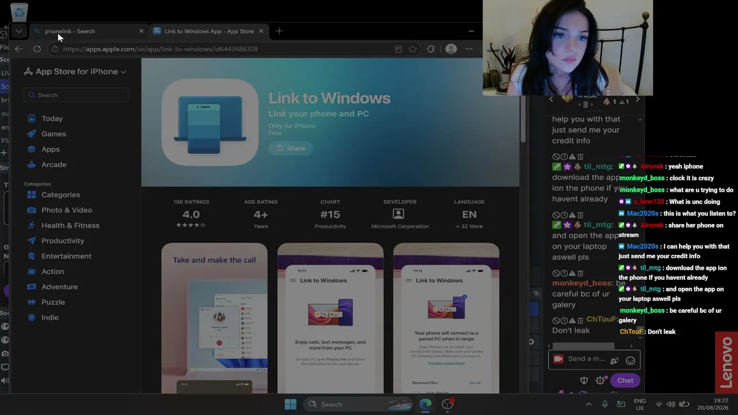Open the Games section rocket icon
The width and height of the screenshot is (738, 415).
point(31,134)
